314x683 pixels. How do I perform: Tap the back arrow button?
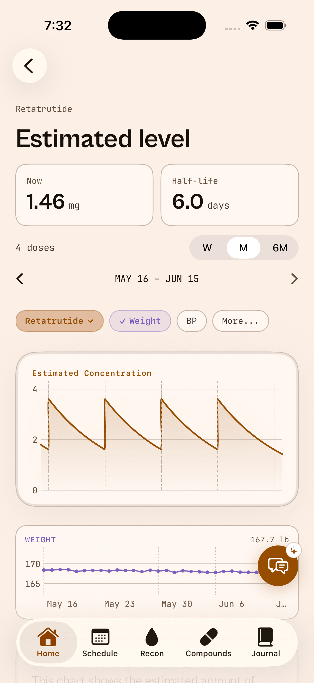tap(29, 66)
